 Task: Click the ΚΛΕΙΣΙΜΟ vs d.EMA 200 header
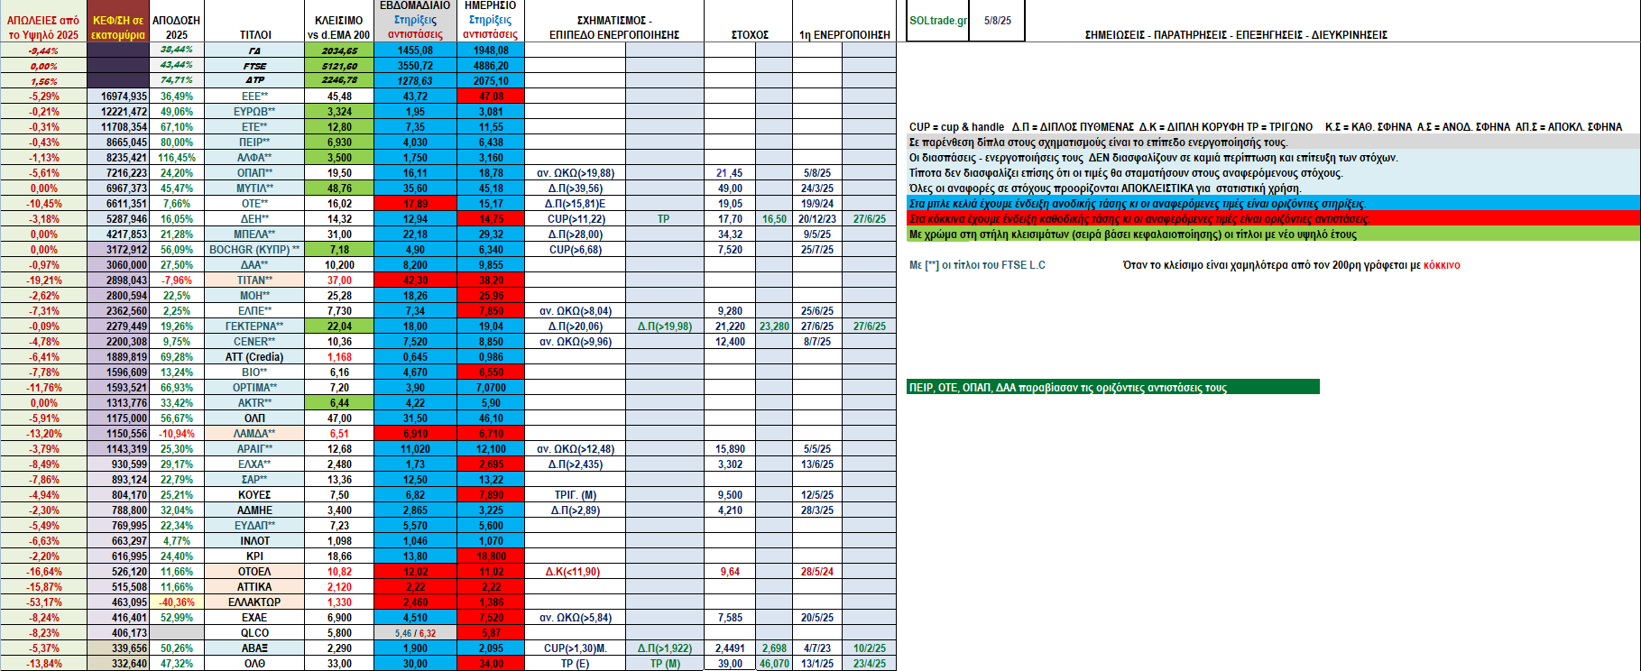pos(339,21)
